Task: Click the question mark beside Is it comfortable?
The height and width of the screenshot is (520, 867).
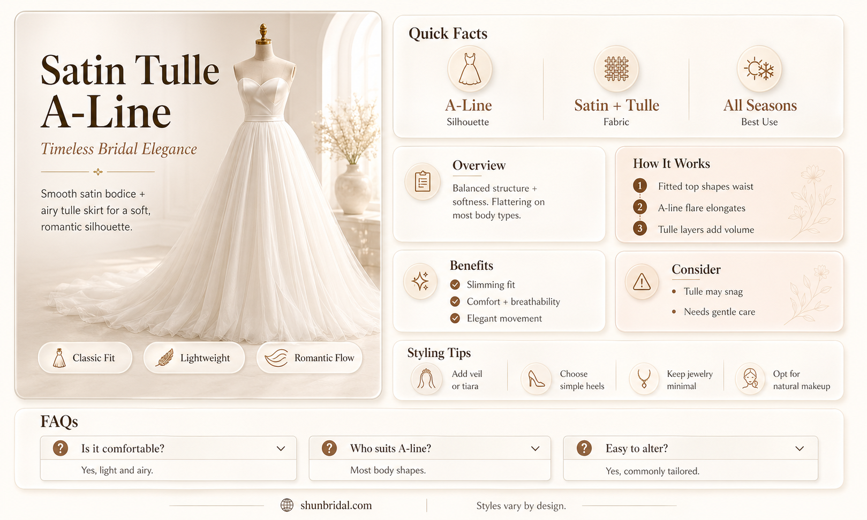Action: pos(61,448)
